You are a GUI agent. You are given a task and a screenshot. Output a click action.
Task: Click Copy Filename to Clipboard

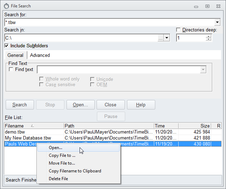[75, 171]
